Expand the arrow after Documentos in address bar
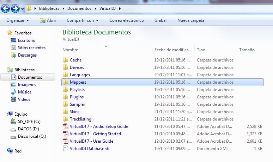 click(96, 8)
